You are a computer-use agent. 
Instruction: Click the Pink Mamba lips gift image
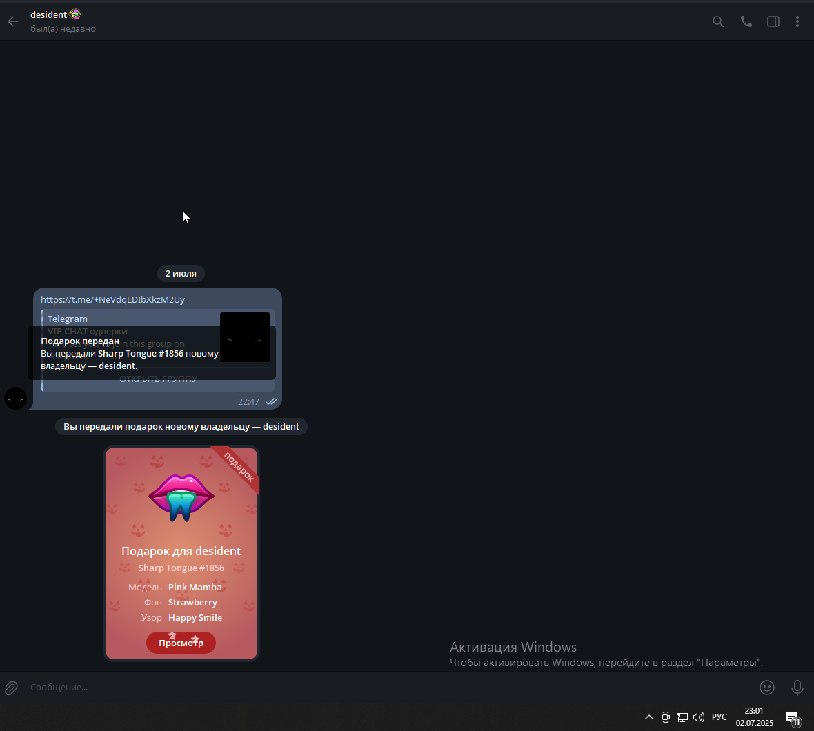tap(181, 497)
